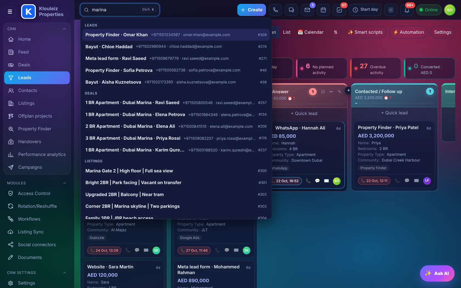The image size is (461, 288).
Task: Click the Create button
Action: [251, 10]
